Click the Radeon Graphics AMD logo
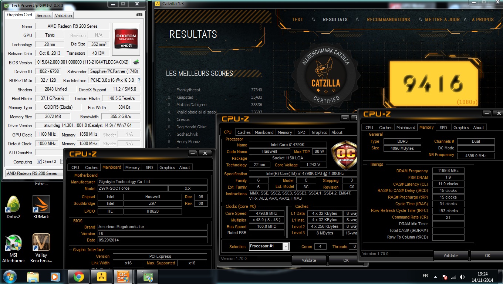 [x=126, y=39]
